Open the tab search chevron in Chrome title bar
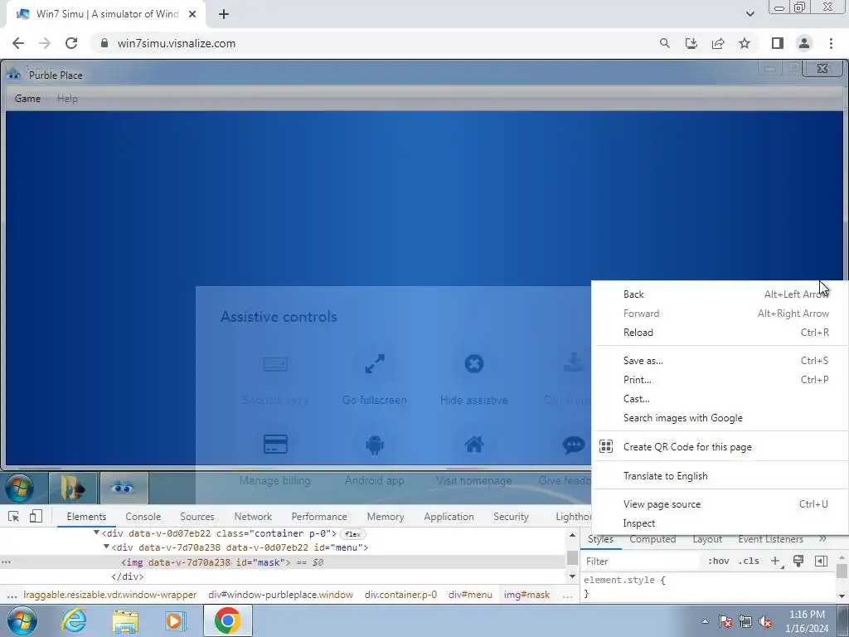 tap(750, 14)
